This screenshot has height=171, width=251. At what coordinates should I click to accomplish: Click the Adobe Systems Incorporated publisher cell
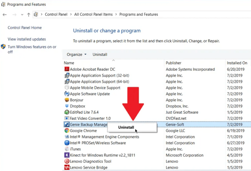[190, 69]
